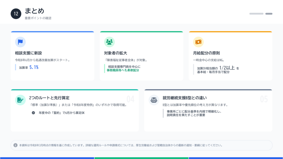The width and height of the screenshot is (283, 159).
Task: Click the green bar at bottom edge
Action: pos(141,158)
